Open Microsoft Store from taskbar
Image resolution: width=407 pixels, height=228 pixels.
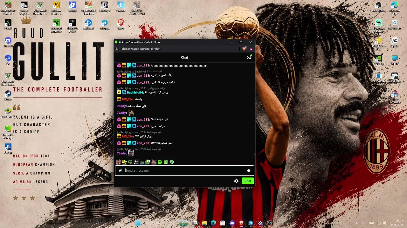(x=223, y=223)
